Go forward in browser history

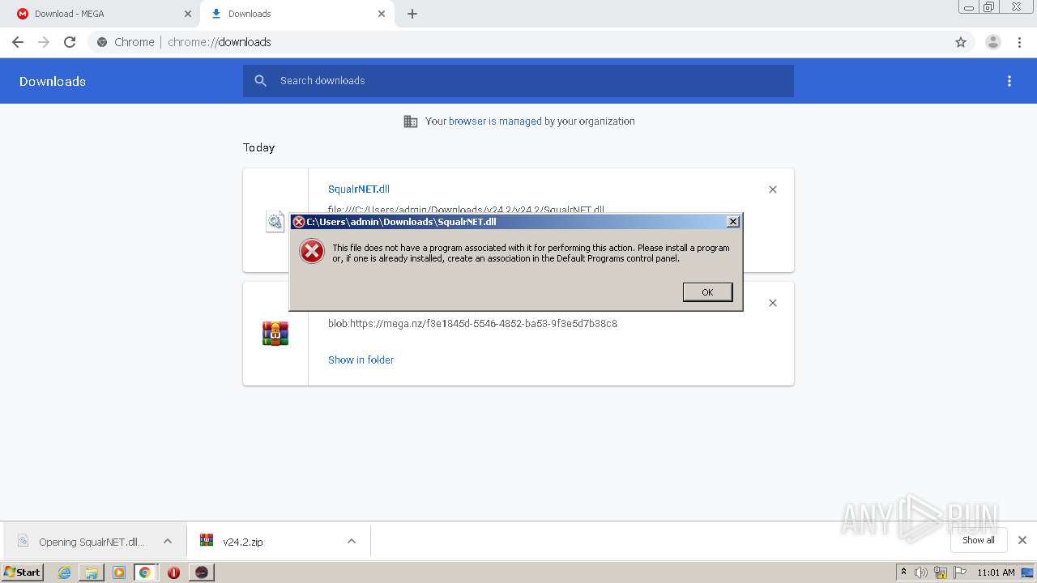(44, 42)
